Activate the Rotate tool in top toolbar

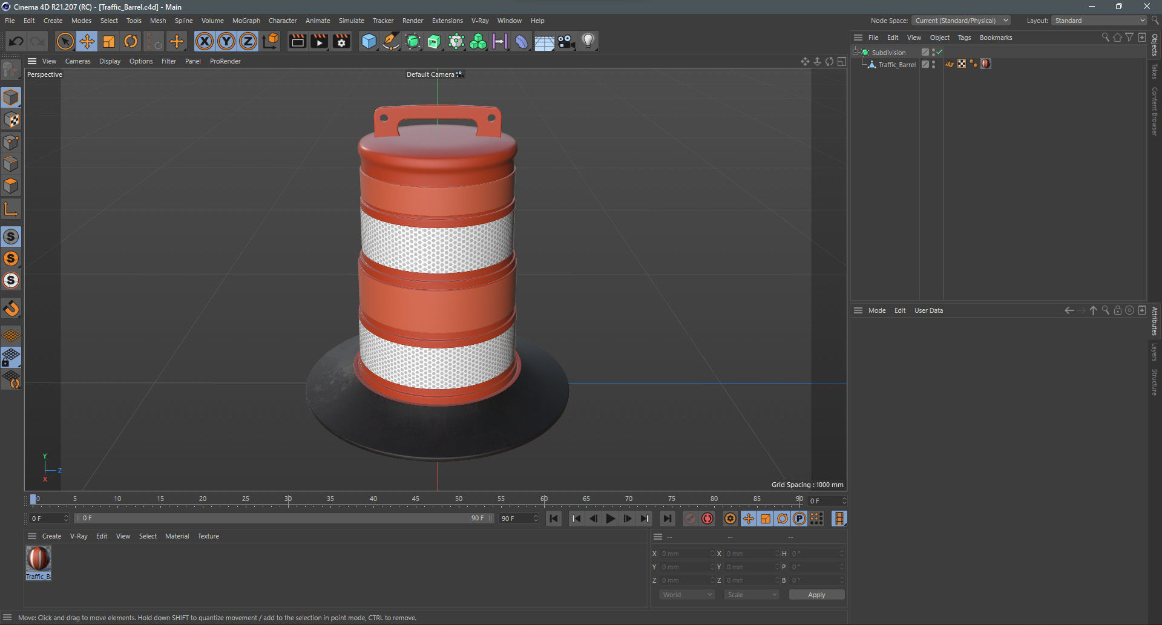(131, 41)
